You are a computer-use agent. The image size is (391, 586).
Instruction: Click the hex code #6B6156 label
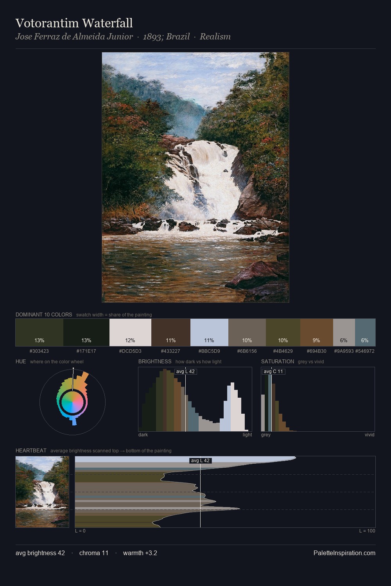(247, 351)
